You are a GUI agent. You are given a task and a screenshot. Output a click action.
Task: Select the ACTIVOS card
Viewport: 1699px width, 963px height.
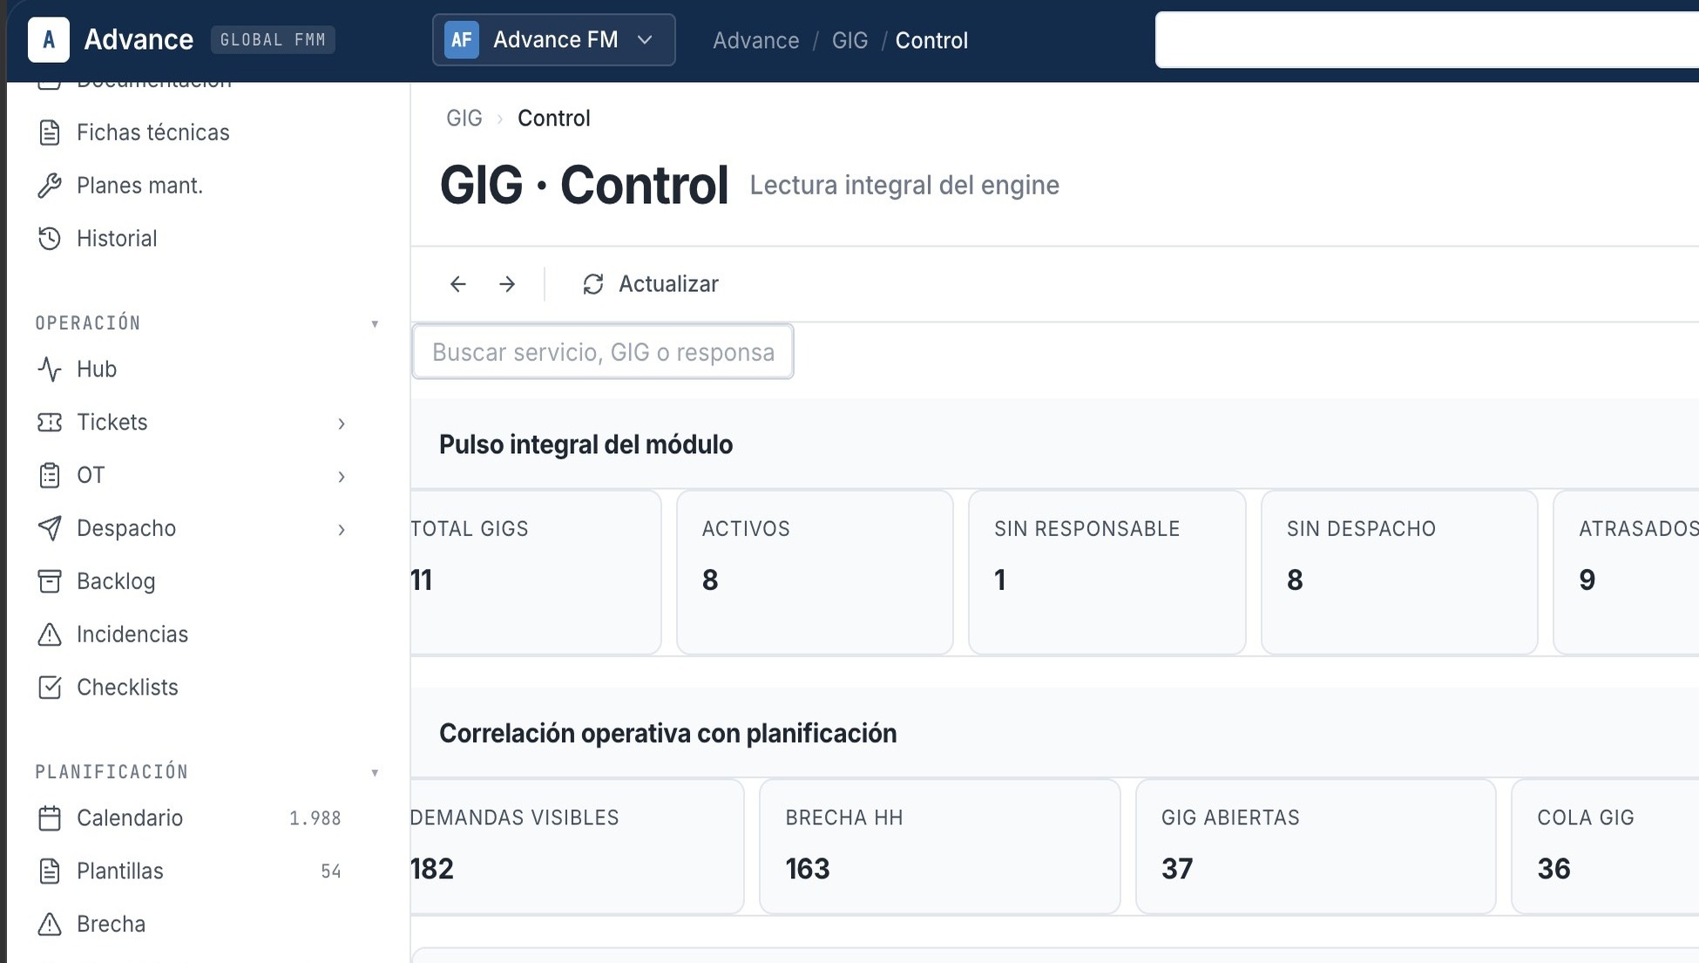coord(815,573)
